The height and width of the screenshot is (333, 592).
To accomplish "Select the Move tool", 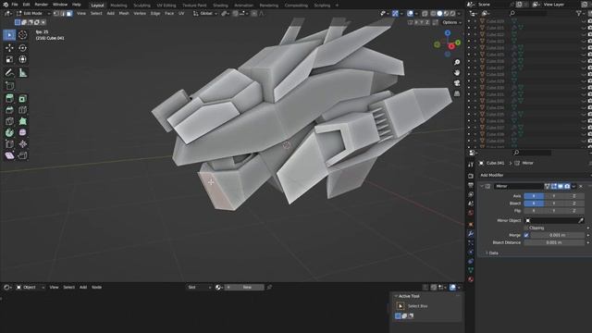I will (9, 48).
